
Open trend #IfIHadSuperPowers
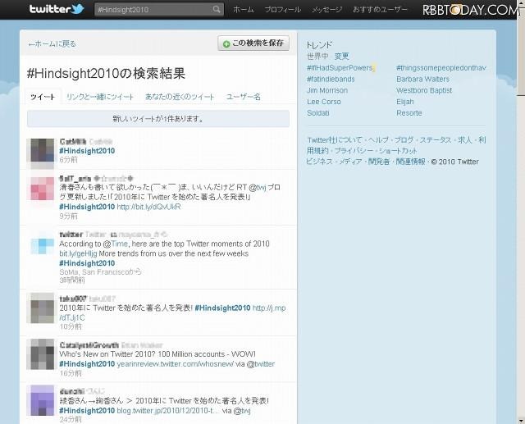(x=340, y=68)
